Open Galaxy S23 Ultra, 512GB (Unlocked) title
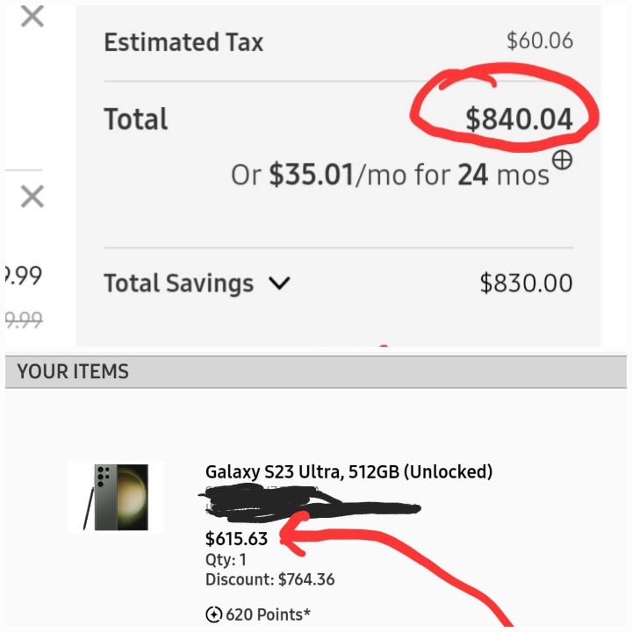The image size is (632, 632). coord(349,471)
